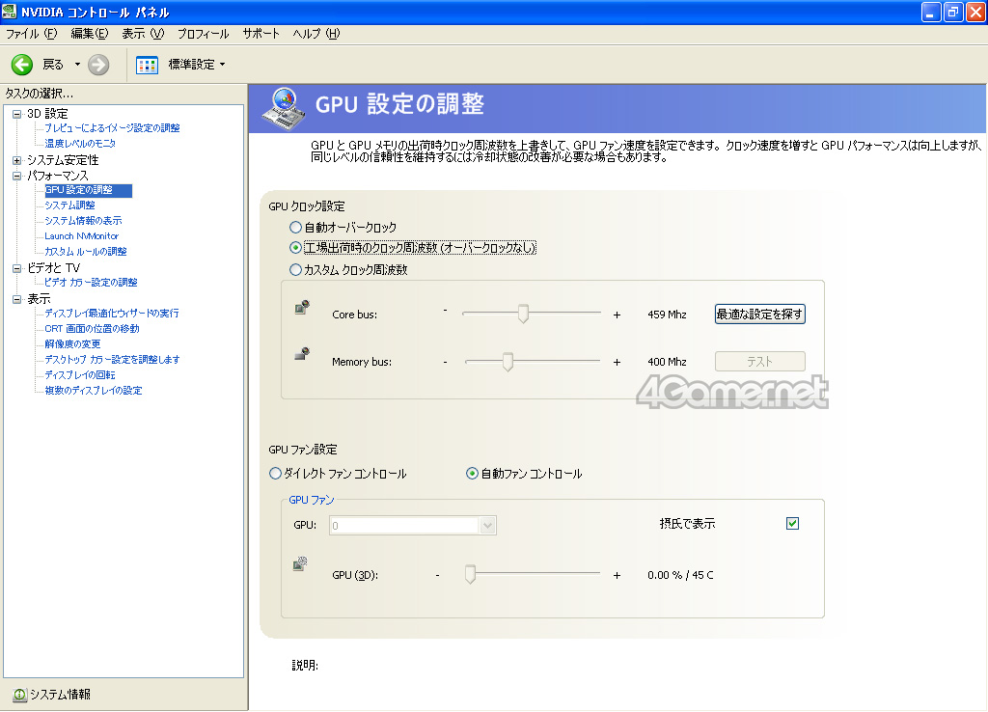Screen dimensions: 988x712
Task: Click the Memory bus slider thumb
Action: [x=508, y=361]
